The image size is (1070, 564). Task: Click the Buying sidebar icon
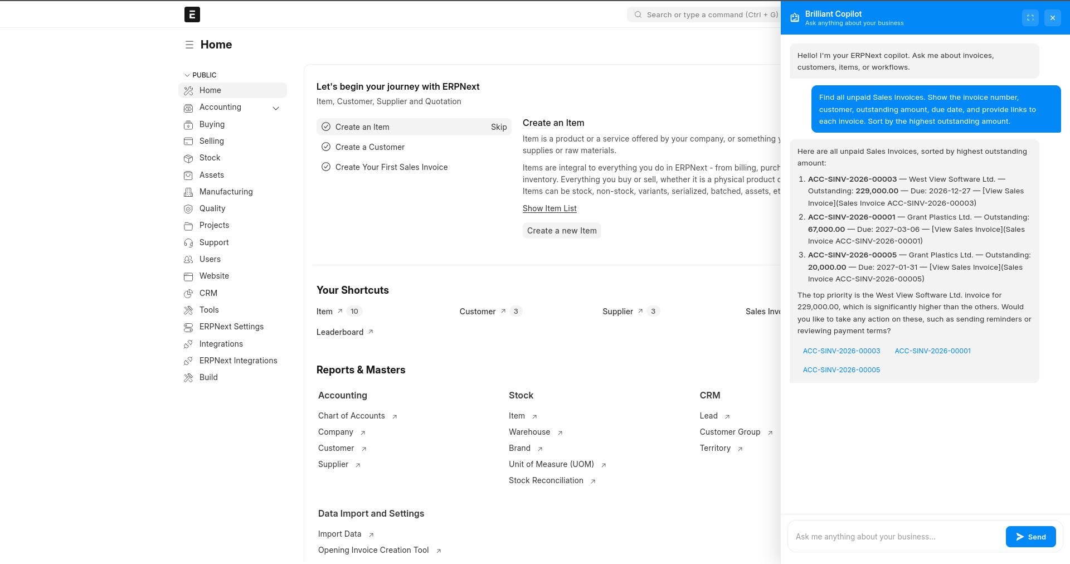pyautogui.click(x=188, y=124)
